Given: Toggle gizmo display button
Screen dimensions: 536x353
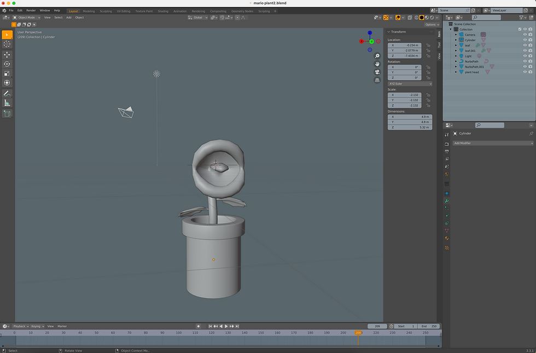Looking at the screenshot, I should click(x=386, y=17).
